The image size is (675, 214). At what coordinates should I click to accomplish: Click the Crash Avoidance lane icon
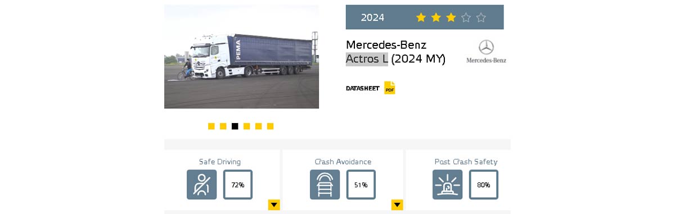(x=325, y=185)
